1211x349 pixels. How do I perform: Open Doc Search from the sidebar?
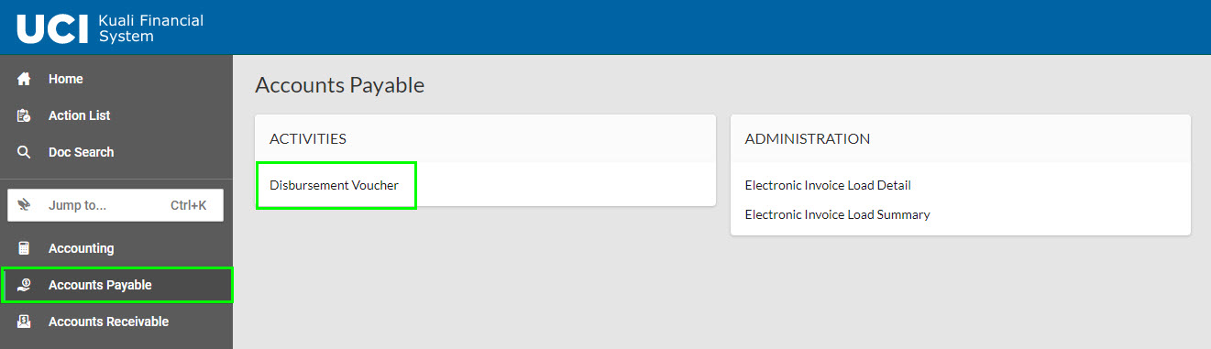[81, 152]
